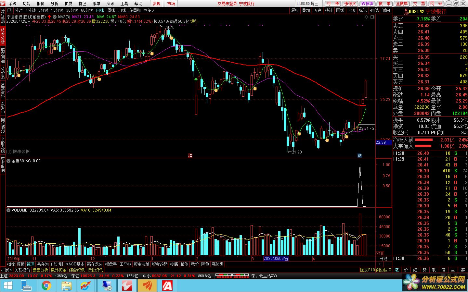The height and width of the screenshot is (292, 468).
Task: Open the indicator dropdown beside MA3(3)
Action: [55, 17]
